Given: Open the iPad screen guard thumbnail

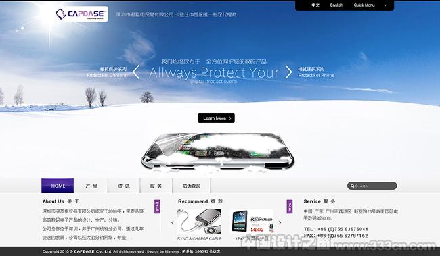Looking at the screenshot, I should point(252,222).
